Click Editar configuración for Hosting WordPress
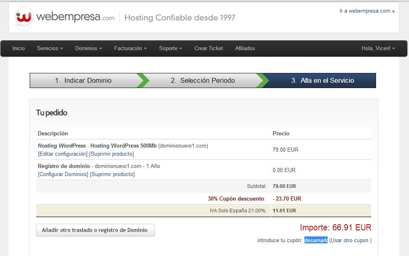The image size is (409, 256). click(63, 154)
